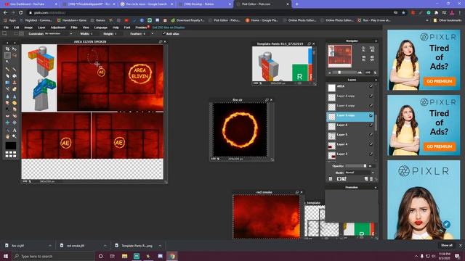
Task: Uncheck the Anti alias checkbox
Action: [x=164, y=34]
